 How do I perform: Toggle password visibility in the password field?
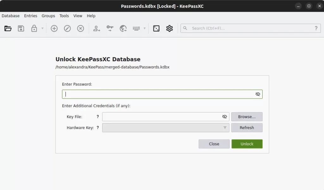258,94
